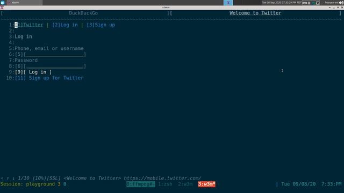Switch to tmux window 1:zsh
Screen dimensions: 344x193
coord(165,184)
